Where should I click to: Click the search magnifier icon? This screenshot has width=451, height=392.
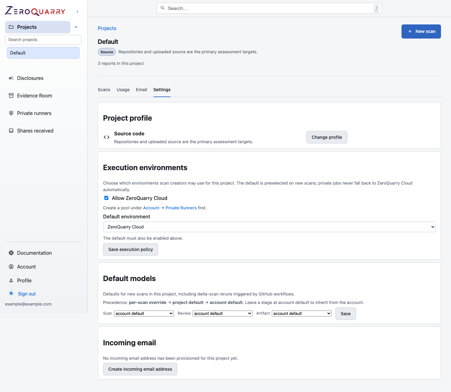[163, 8]
